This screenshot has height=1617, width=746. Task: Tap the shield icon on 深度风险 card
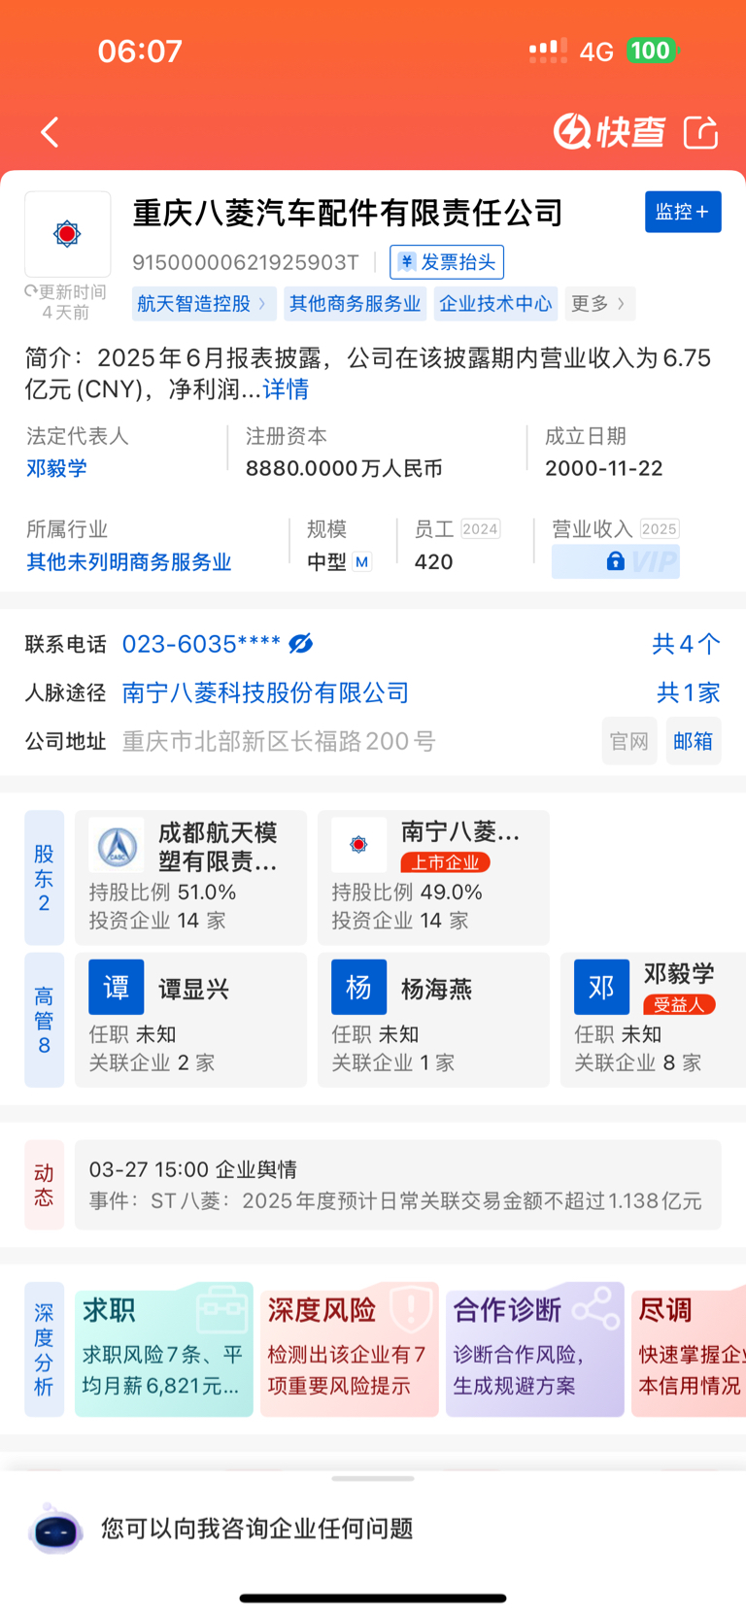pos(411,1307)
